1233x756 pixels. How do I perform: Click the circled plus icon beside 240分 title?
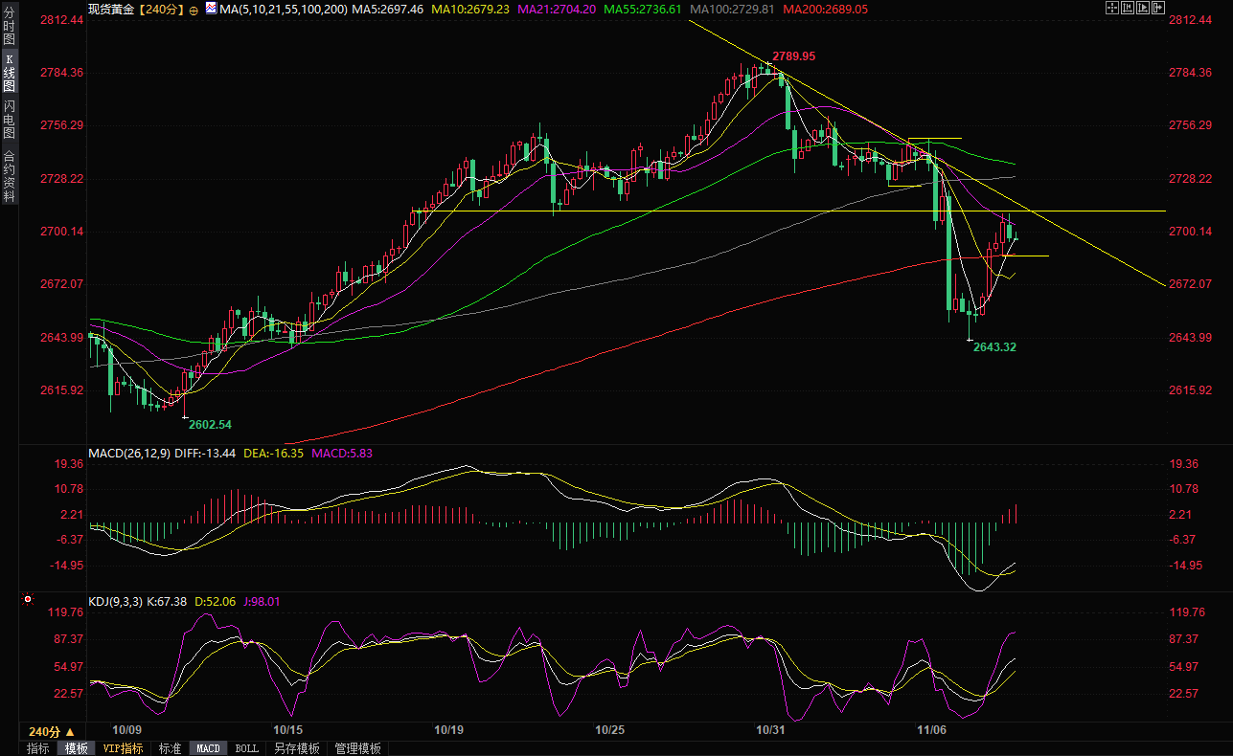[194, 10]
